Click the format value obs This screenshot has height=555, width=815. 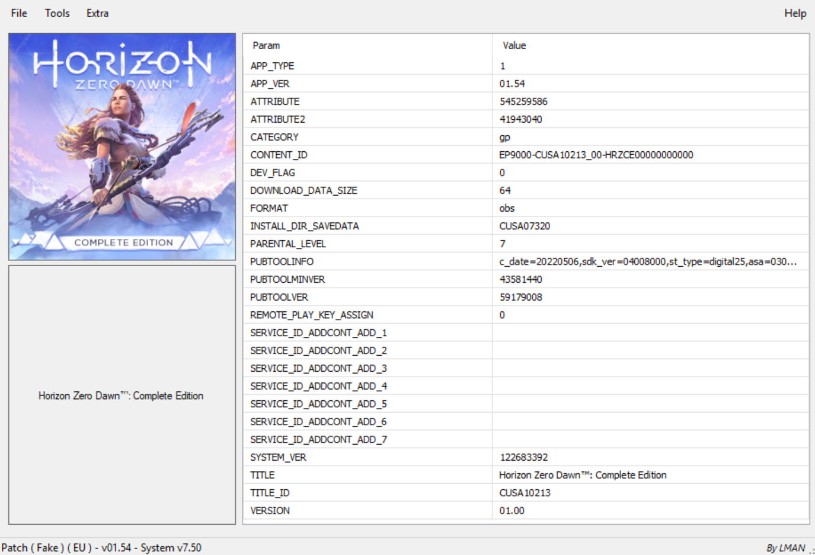507,208
